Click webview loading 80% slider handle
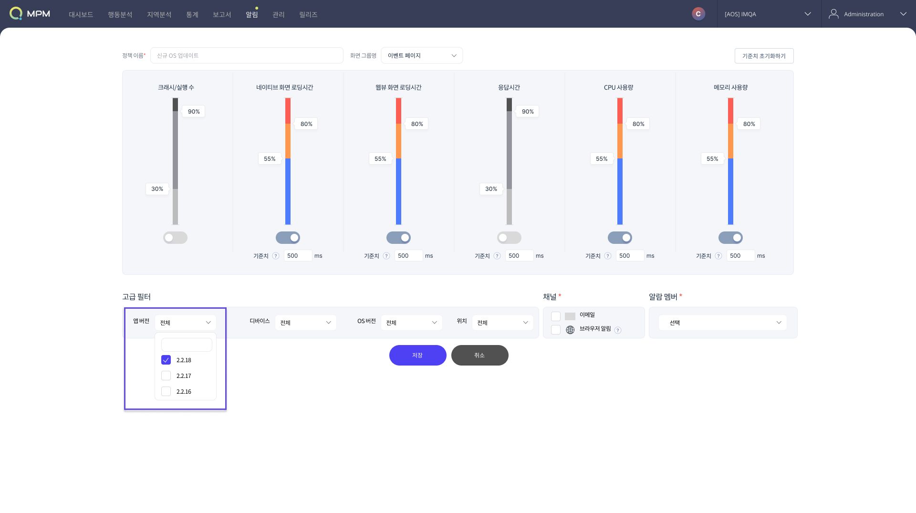Viewport: 916px width, 513px height. (x=416, y=124)
